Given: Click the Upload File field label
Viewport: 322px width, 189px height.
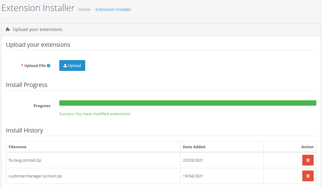Looking at the screenshot, I should click(35, 66).
